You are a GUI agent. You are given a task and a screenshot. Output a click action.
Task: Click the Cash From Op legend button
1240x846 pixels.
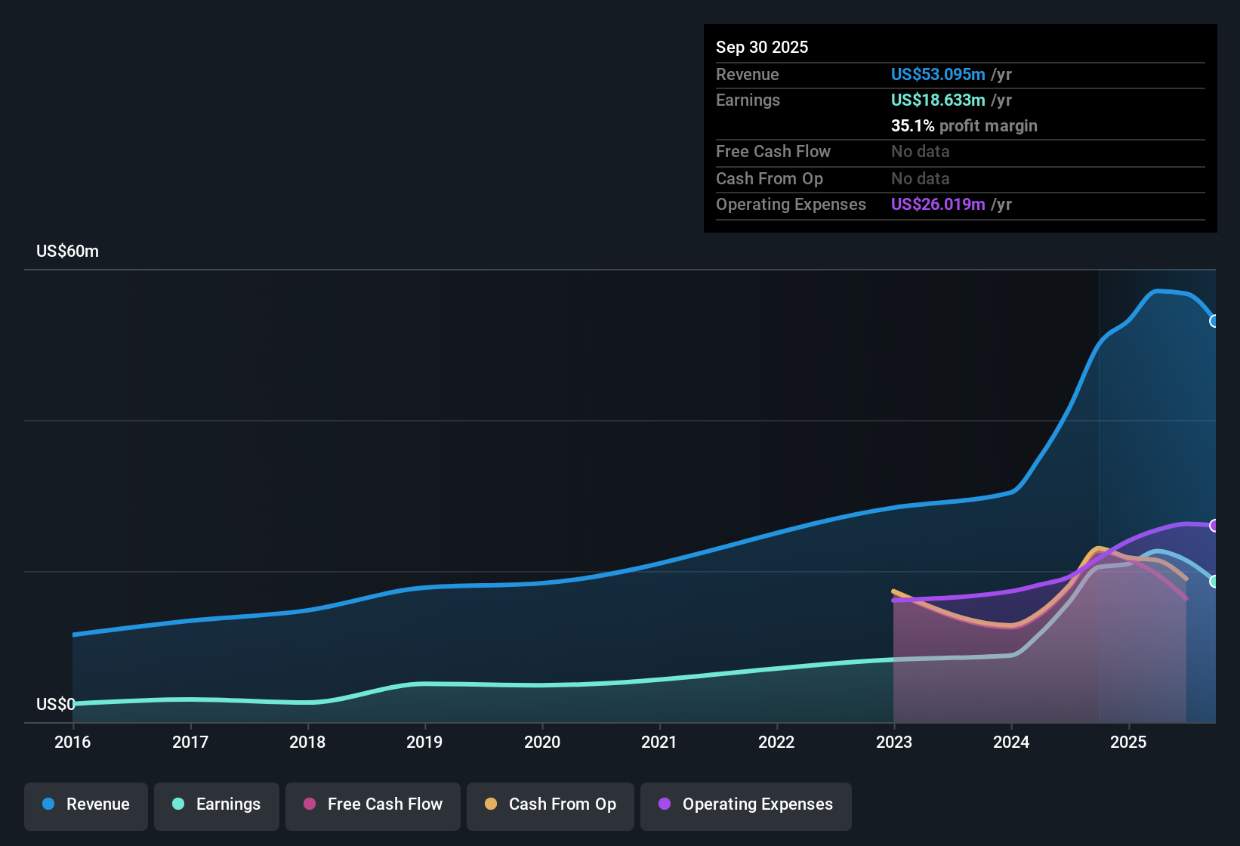550,804
